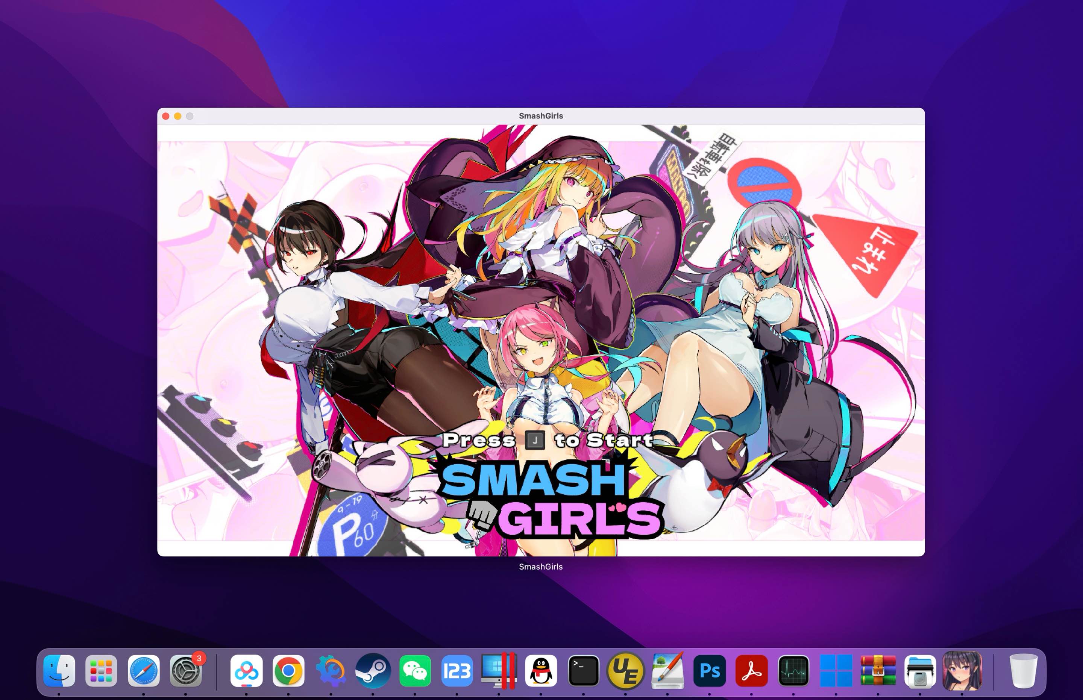
Task: Open System Preferences with badge 3
Action: pyautogui.click(x=185, y=670)
